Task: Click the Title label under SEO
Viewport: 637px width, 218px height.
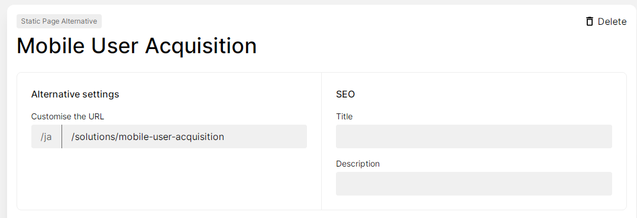Action: [344, 116]
